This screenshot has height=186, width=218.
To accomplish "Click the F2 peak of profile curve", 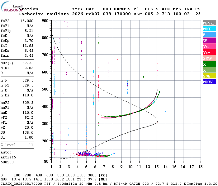I will point(157,122).
